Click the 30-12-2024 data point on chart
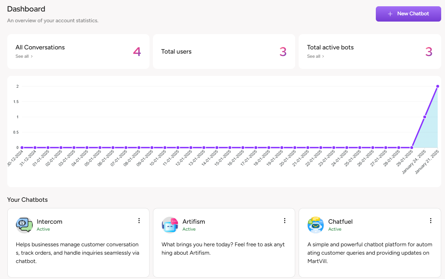This screenshot has height=279, width=445. click(x=22, y=148)
